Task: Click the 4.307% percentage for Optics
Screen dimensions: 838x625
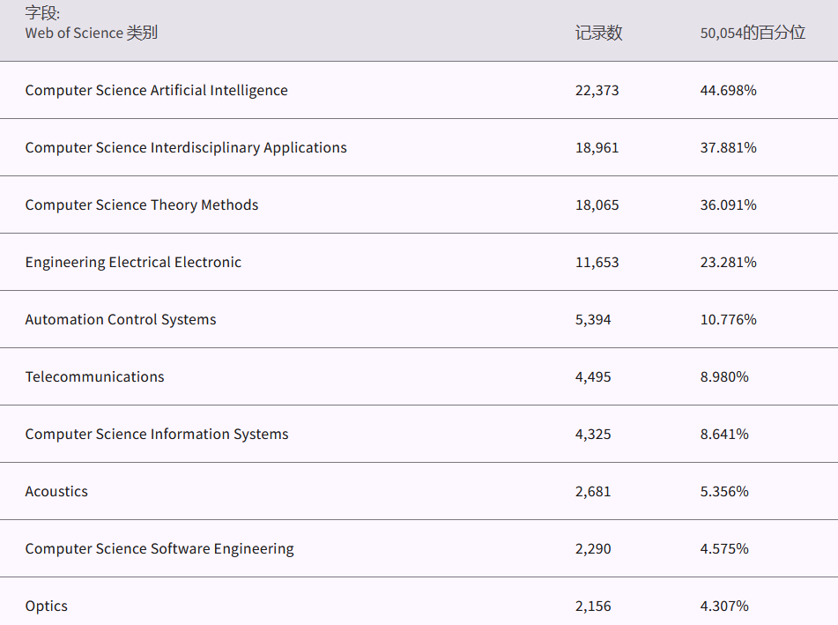Action: click(724, 606)
